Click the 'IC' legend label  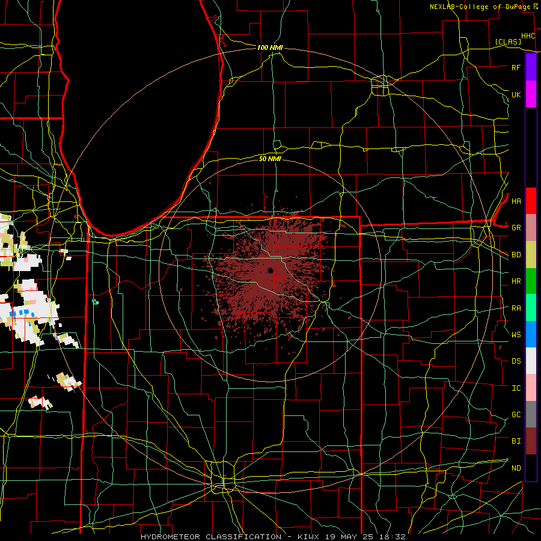tap(516, 388)
